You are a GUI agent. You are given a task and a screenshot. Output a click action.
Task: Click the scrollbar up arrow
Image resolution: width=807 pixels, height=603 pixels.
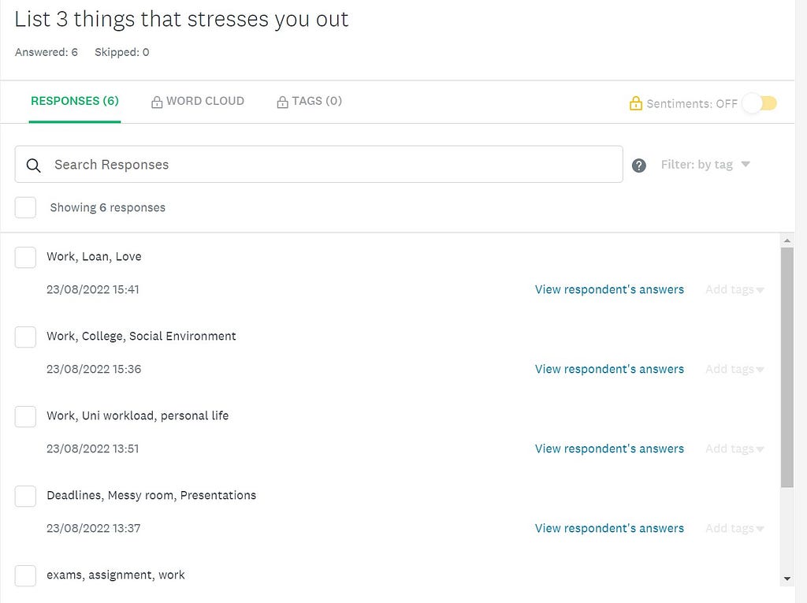(x=787, y=240)
